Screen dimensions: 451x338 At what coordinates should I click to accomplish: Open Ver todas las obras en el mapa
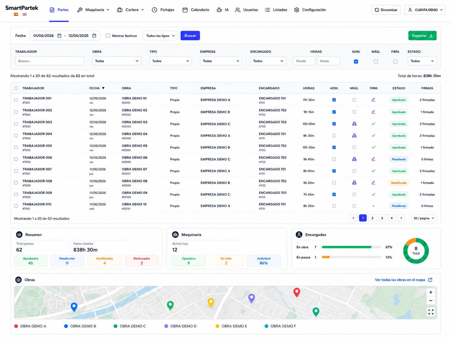click(x=403, y=280)
